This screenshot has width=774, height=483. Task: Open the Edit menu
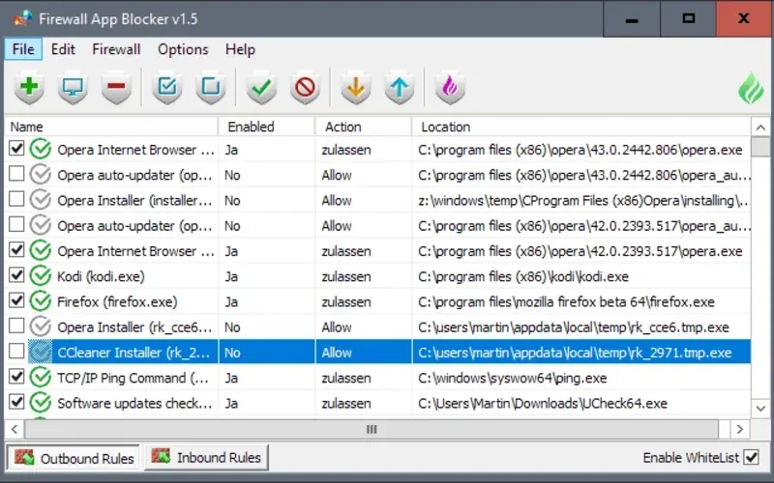tap(63, 49)
